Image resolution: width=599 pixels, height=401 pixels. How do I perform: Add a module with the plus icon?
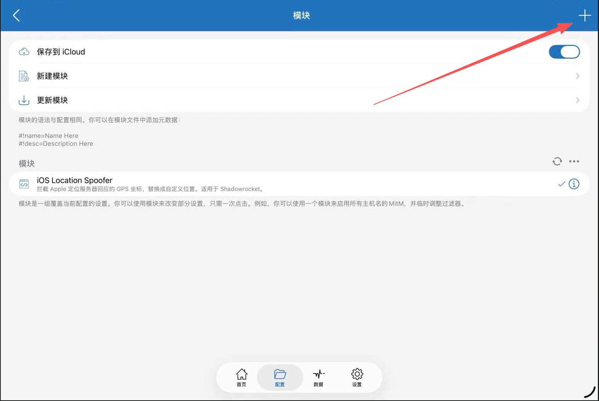pyautogui.click(x=585, y=16)
